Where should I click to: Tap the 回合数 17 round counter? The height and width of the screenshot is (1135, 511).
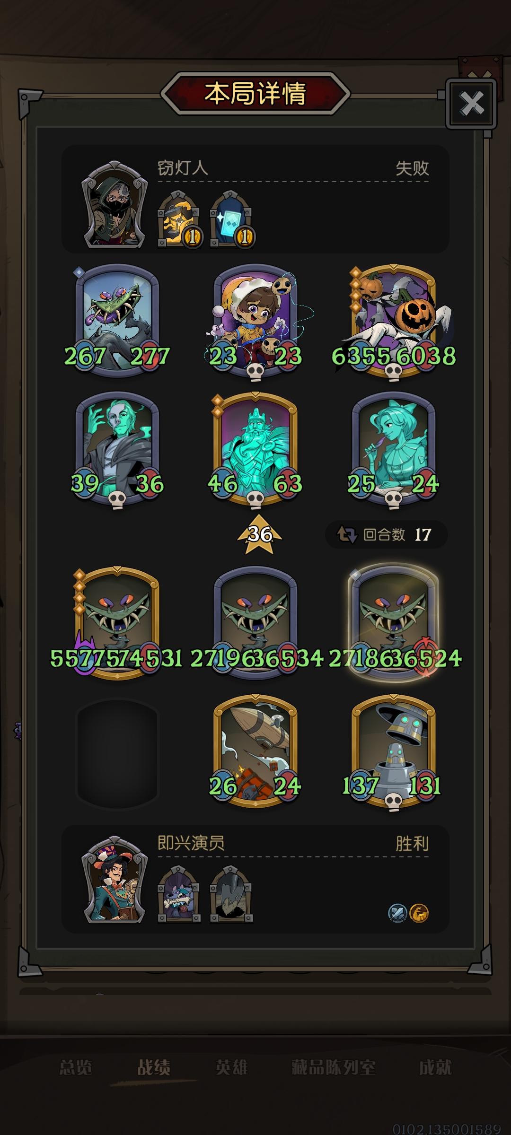(387, 534)
